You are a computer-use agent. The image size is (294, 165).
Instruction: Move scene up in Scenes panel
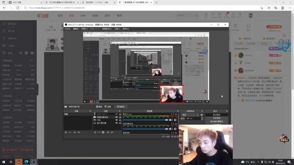(x=75, y=132)
